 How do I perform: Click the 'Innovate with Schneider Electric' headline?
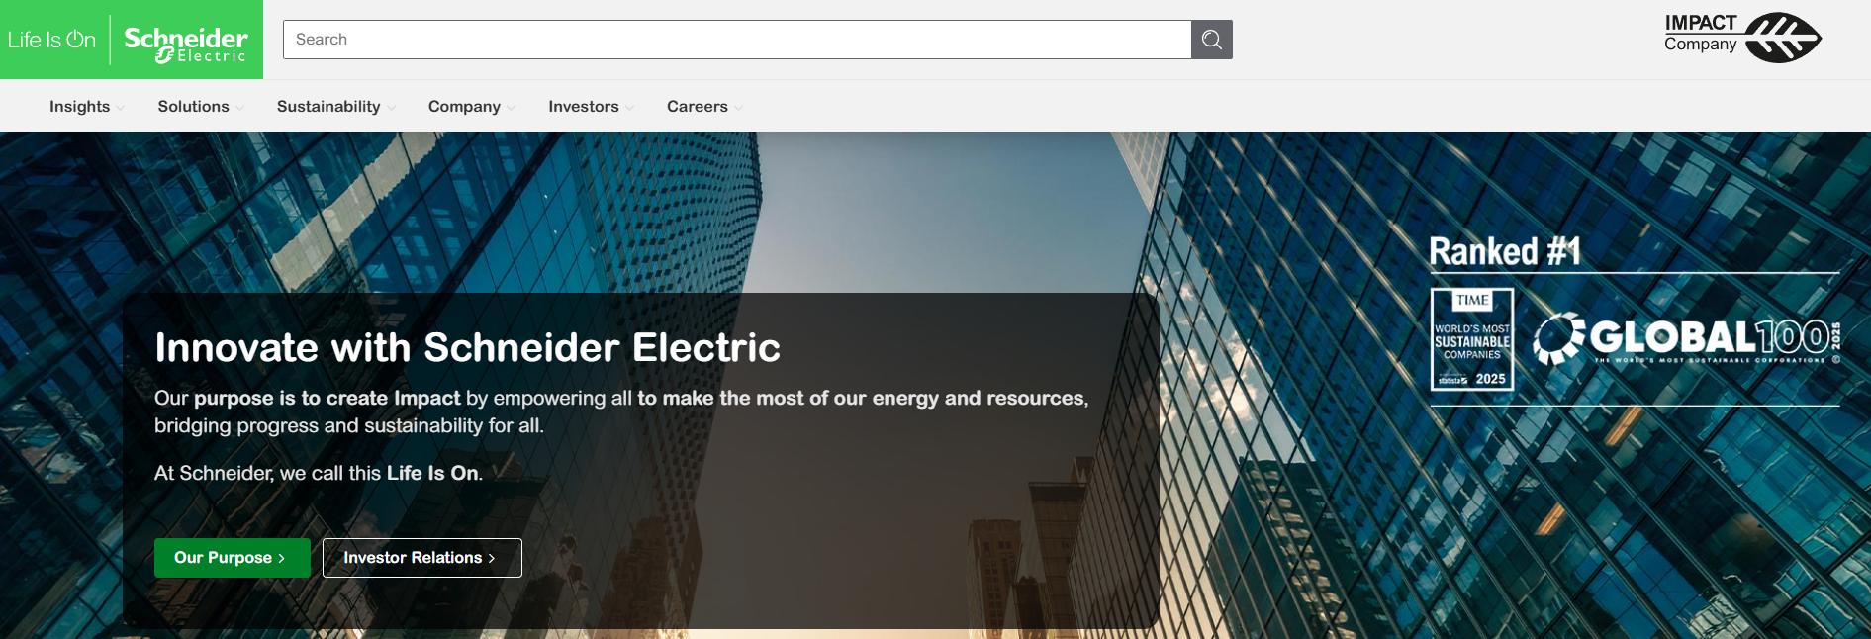468,347
